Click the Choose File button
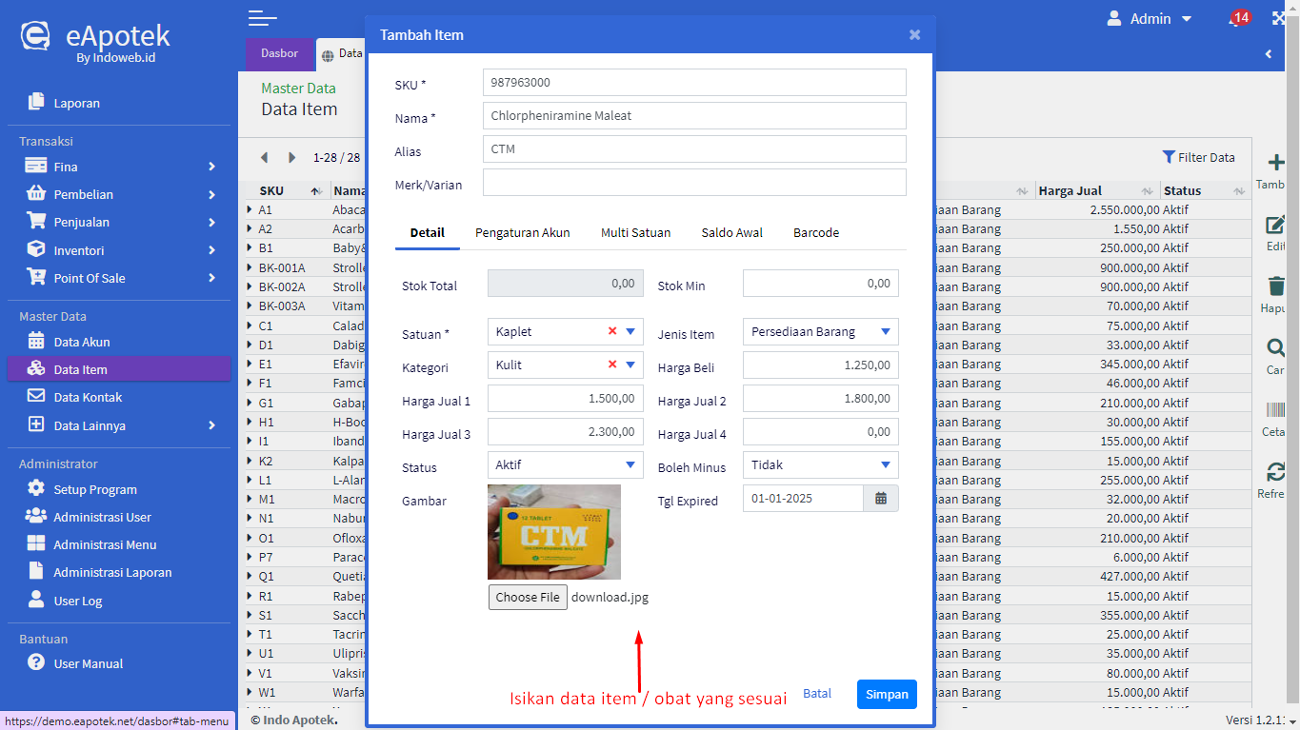This screenshot has width=1300, height=730. pos(528,597)
